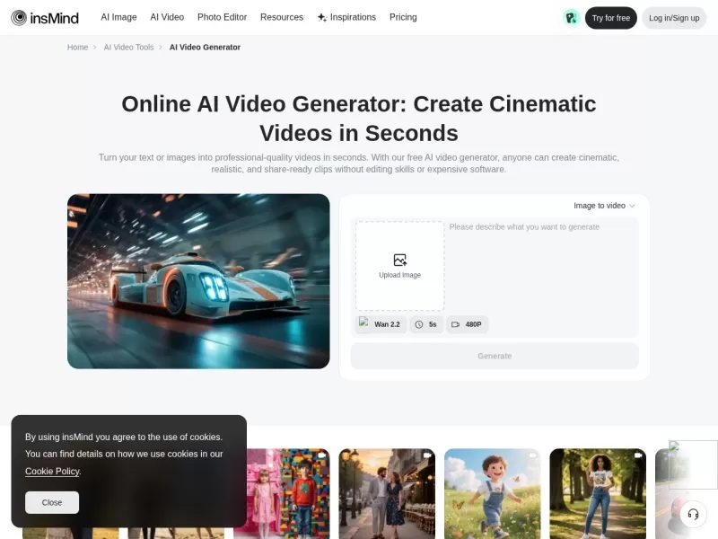Open the Cookie Policy link
Viewport: 718px width, 539px height.
[51, 471]
